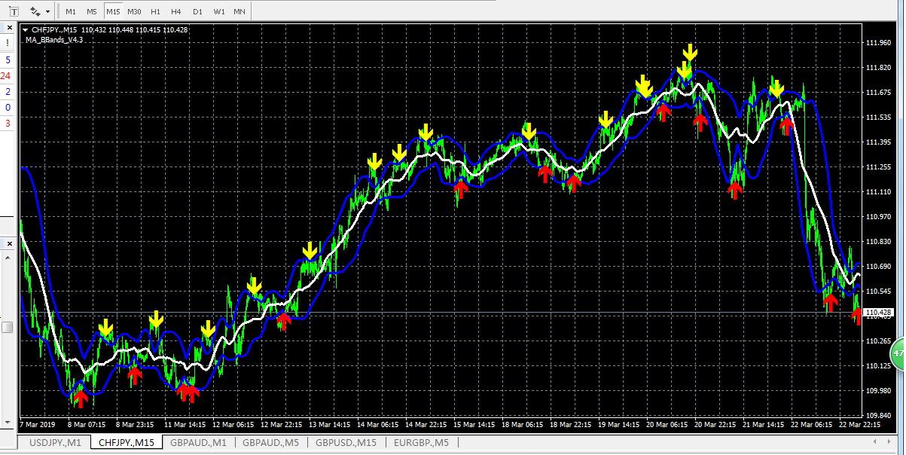Screen dimensions: 906x455
Task: Open the GBPAUD.,M5 chart tab
Action: (x=270, y=443)
